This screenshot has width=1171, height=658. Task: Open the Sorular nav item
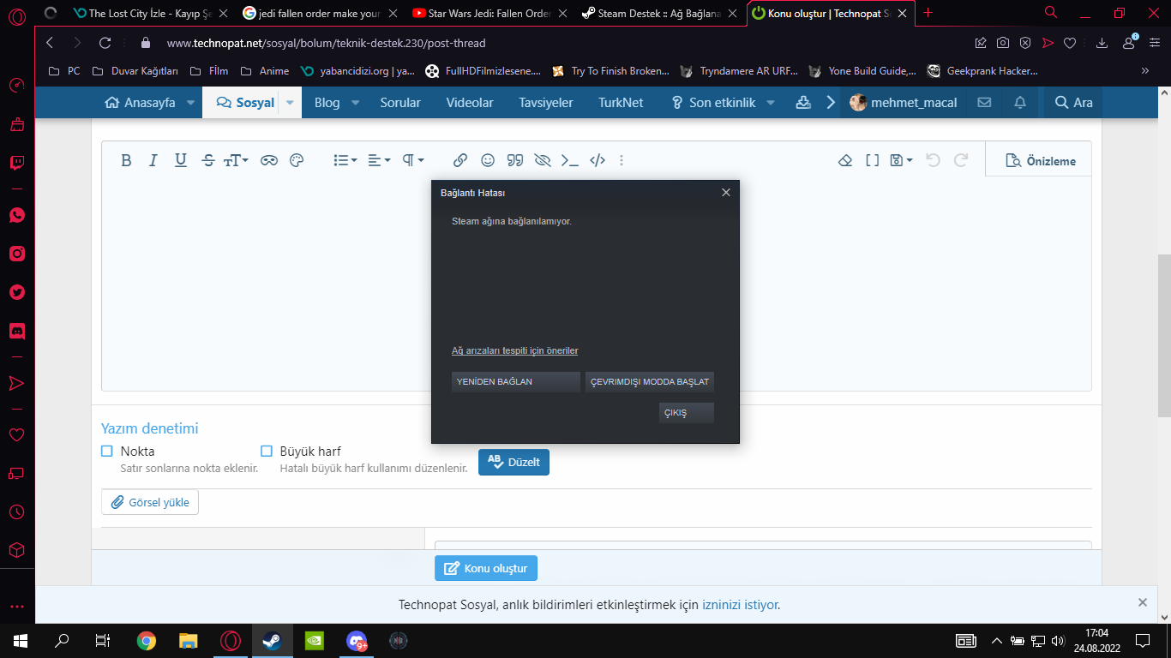click(400, 103)
